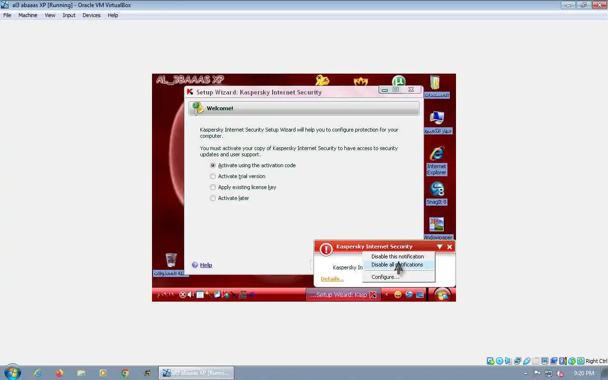Open the Recycle Bin desktop icon
608x380 pixels.
(x=171, y=264)
